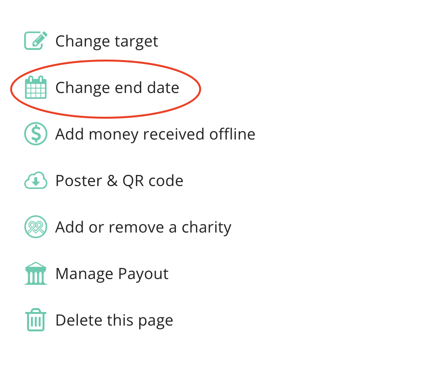The image size is (438, 374).
Task: Click 'end date' text inside the red oval
Action: click(x=147, y=88)
